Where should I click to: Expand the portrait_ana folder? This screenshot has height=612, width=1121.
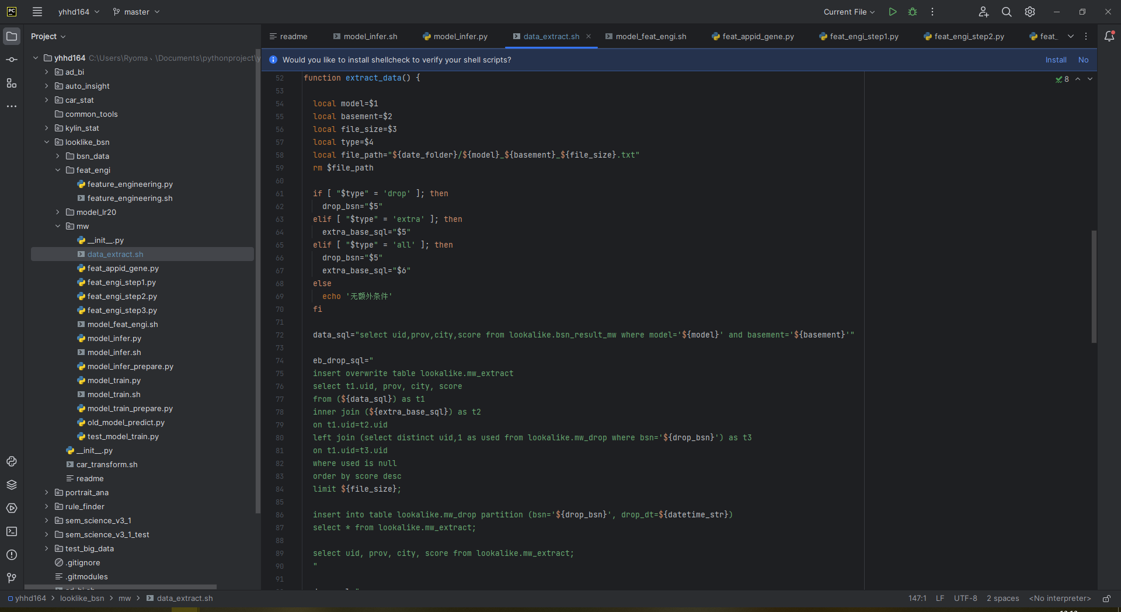coord(47,492)
